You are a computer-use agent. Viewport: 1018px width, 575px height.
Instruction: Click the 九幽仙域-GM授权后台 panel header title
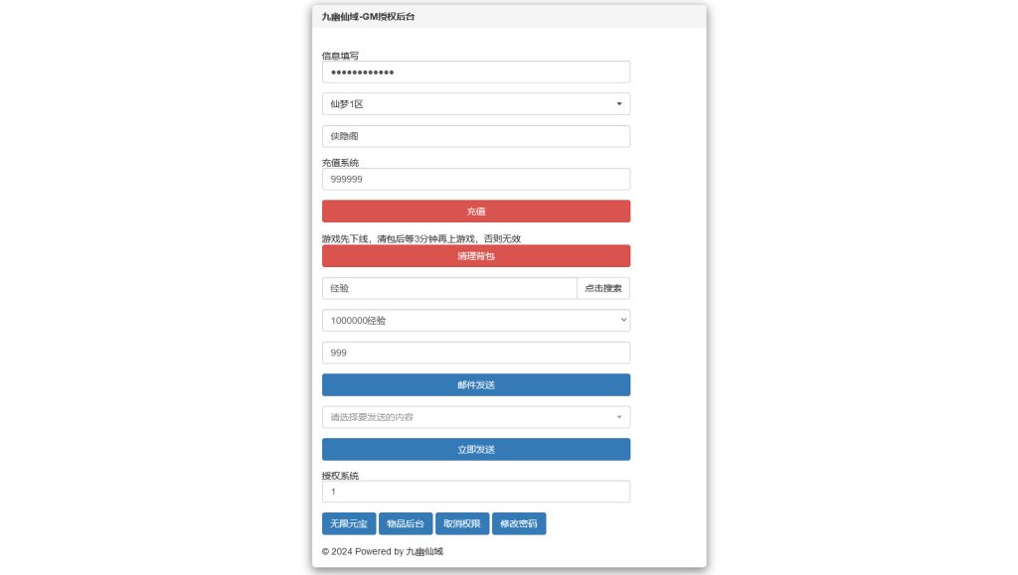coord(369,17)
